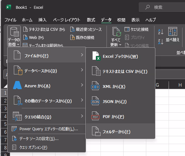Open the データの取得 dropdown button
Screen dimensions: 185x156
[x=14, y=36]
